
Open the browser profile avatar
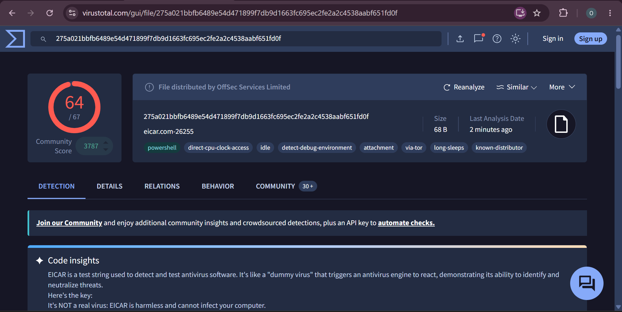click(591, 13)
